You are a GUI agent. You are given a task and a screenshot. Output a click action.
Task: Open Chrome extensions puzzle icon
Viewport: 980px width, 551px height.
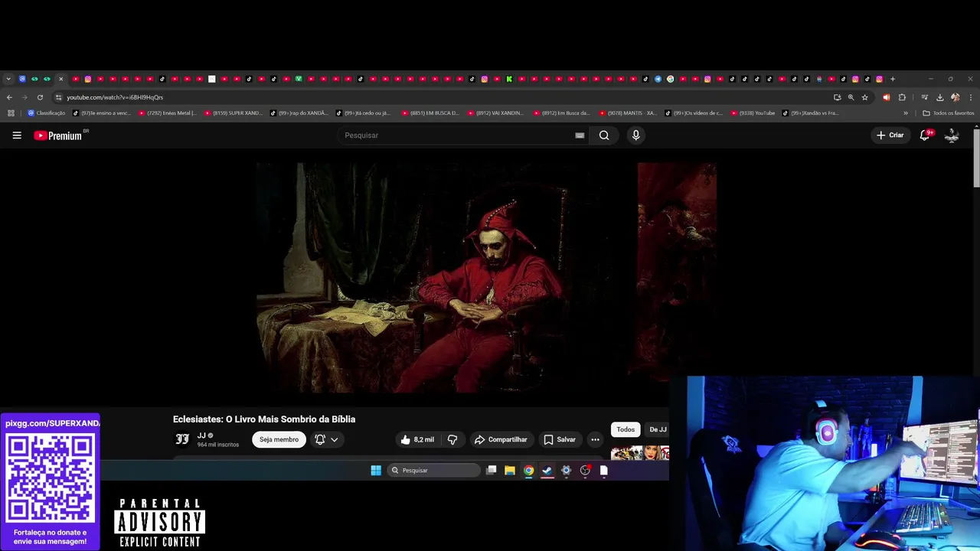[x=902, y=97]
